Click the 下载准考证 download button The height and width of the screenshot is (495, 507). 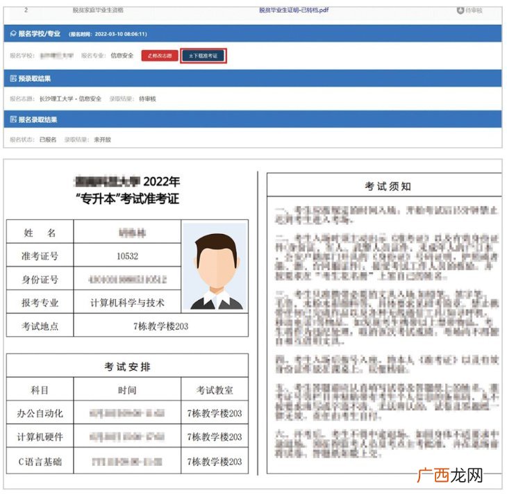pos(203,56)
